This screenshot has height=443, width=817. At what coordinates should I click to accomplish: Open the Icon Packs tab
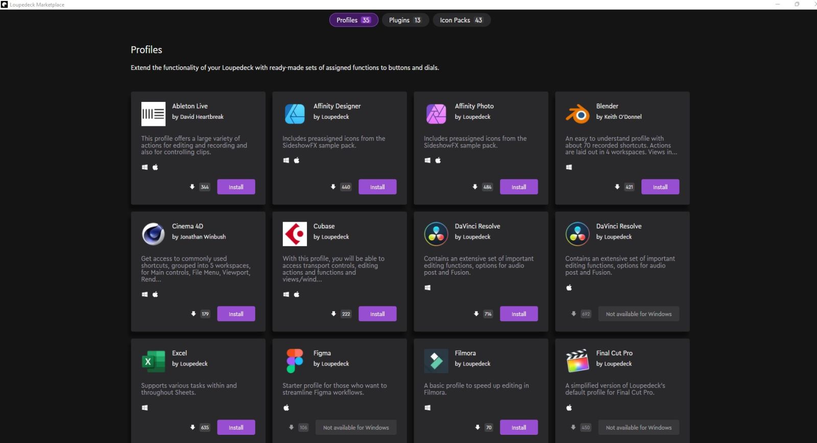point(462,20)
